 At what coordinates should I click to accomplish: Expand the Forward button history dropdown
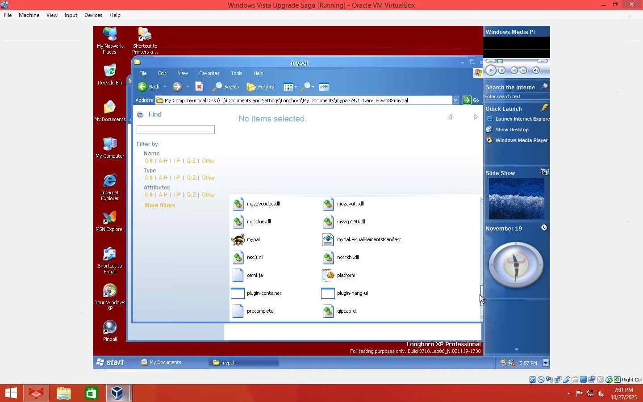click(188, 87)
